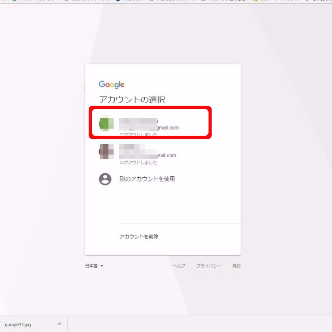Open the ヘルプ link in footer
This screenshot has width=332, height=332.
point(179,266)
